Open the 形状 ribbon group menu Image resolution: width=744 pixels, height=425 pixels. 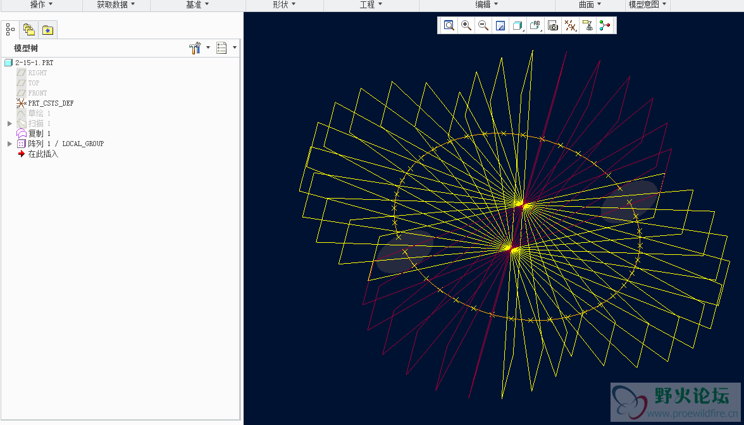284,5
